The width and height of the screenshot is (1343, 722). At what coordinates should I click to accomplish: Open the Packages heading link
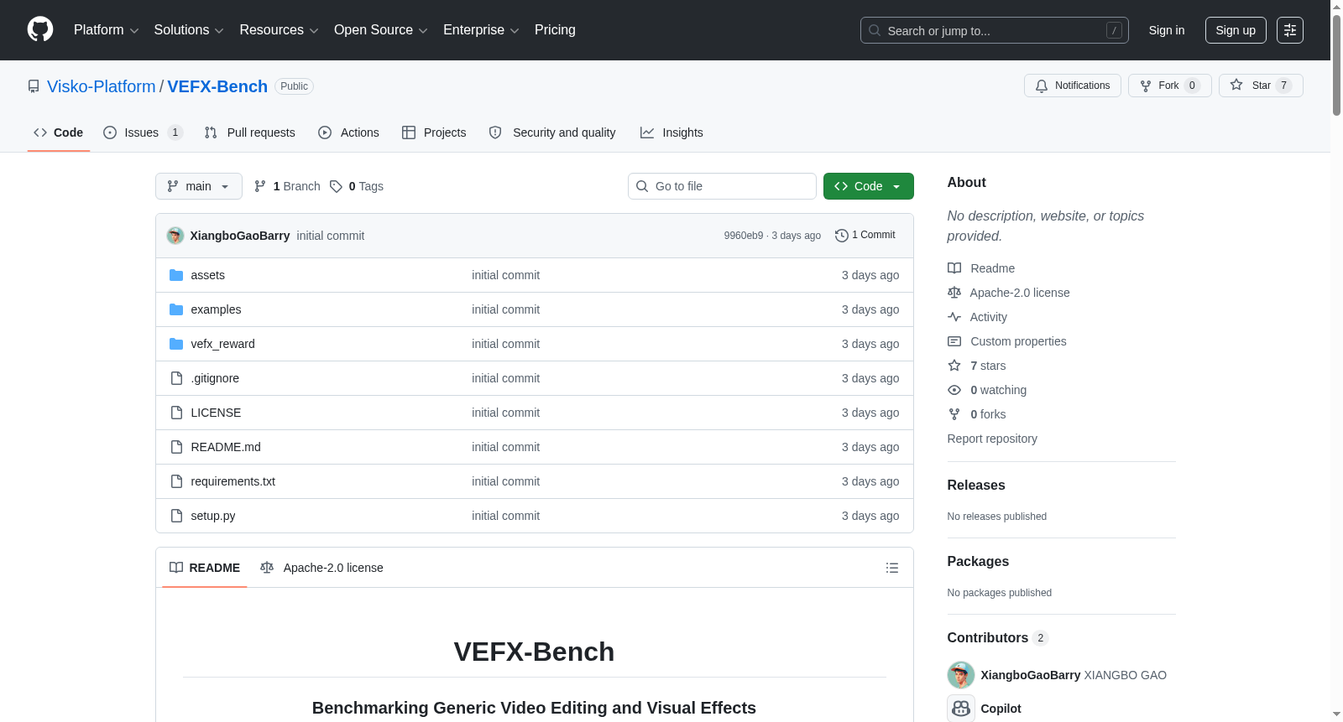point(978,561)
